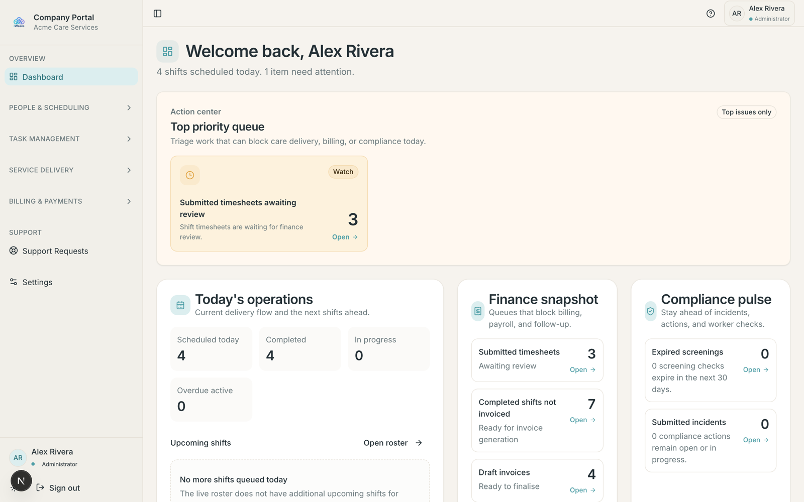Click the dashboard icon beside Welcome heading
The height and width of the screenshot is (502, 804).
point(168,51)
